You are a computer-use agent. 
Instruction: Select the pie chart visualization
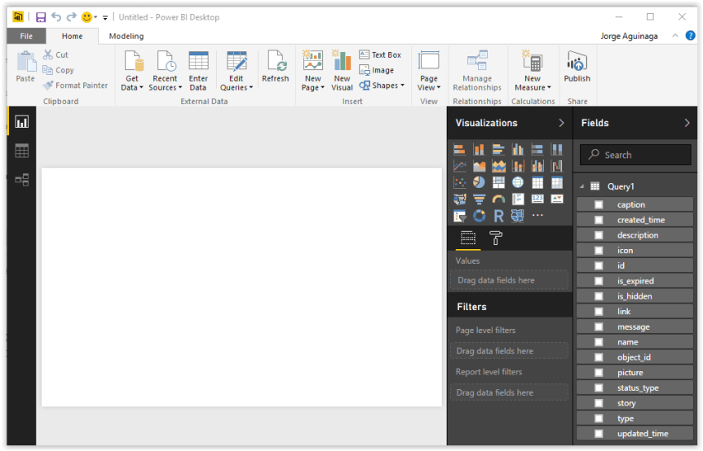[479, 182]
